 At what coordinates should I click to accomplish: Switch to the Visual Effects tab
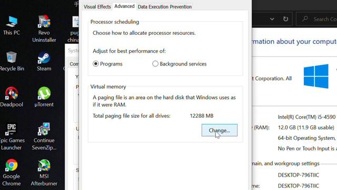[97, 7]
